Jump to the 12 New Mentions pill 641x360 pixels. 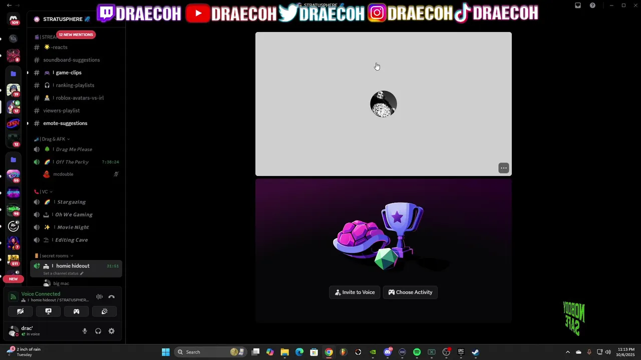76,34
